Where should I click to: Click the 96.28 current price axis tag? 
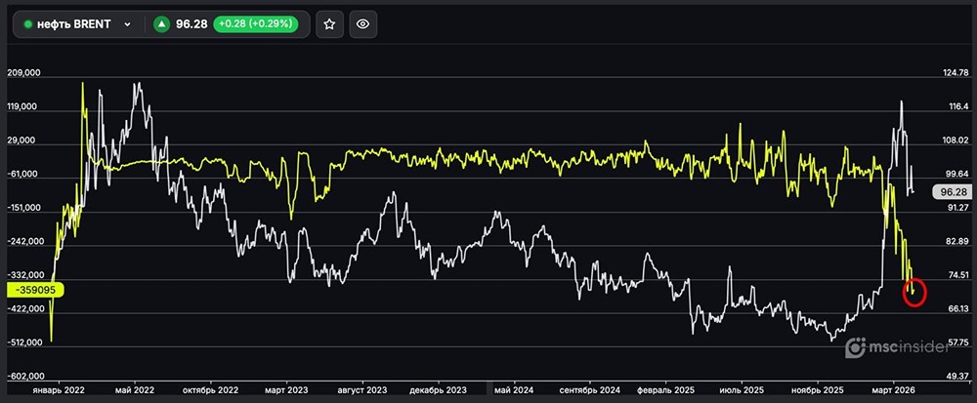[x=950, y=191]
